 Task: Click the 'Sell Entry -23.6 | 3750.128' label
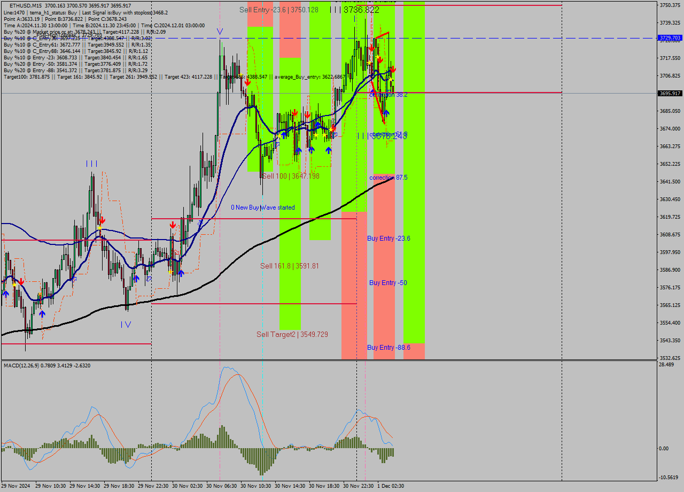click(x=278, y=10)
